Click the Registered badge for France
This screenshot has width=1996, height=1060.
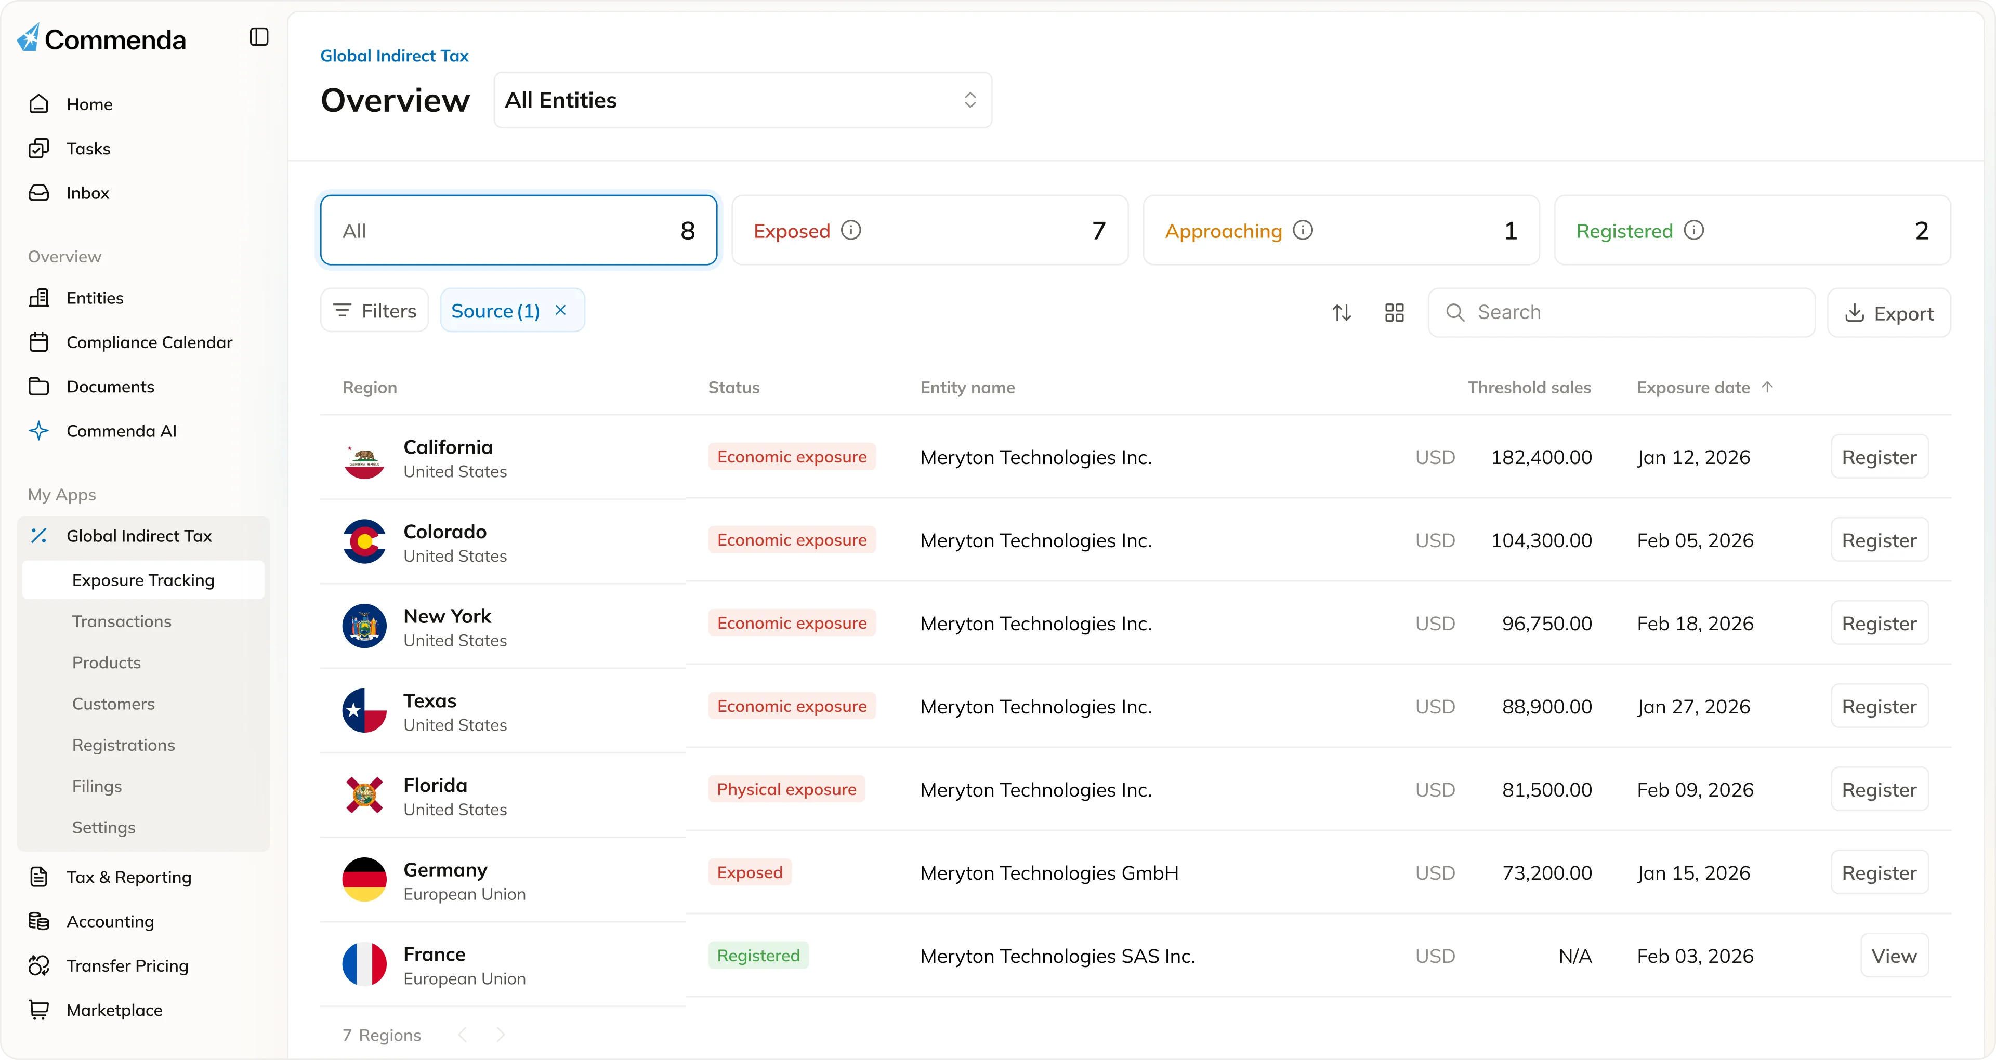point(758,955)
